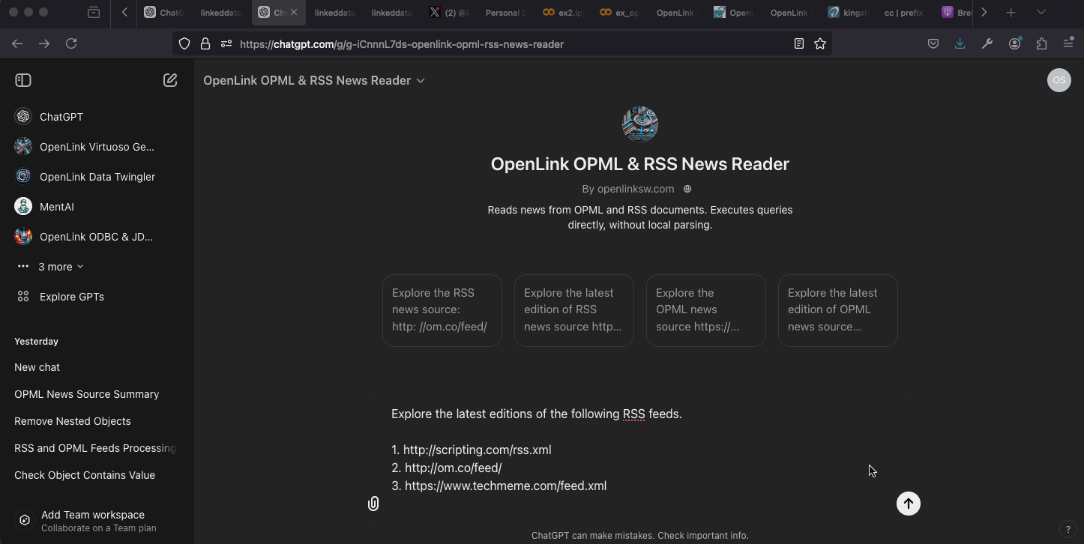Open the OpenLink OPML & RSS News Reader dropdown
The height and width of the screenshot is (544, 1084).
tap(314, 80)
